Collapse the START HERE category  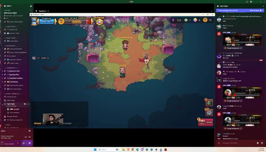tap(11, 27)
